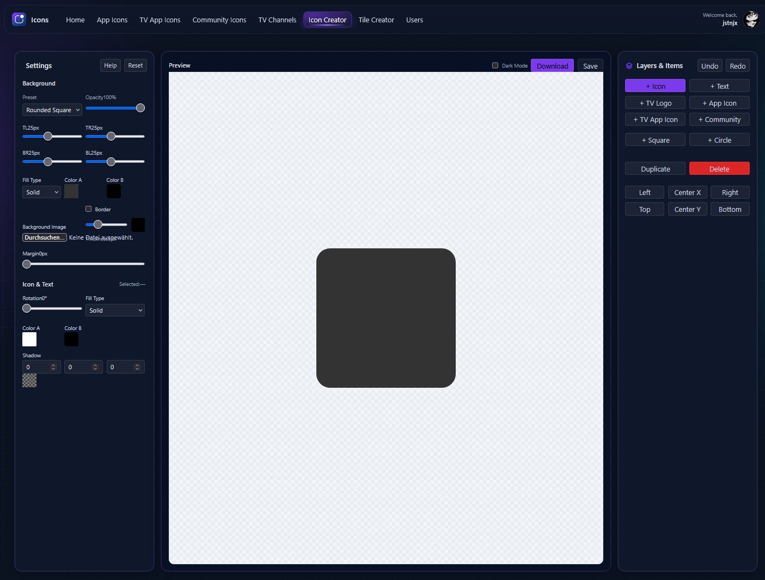Image resolution: width=765 pixels, height=580 pixels.
Task: Open the Rounded Square preset dropdown
Action: 52,110
